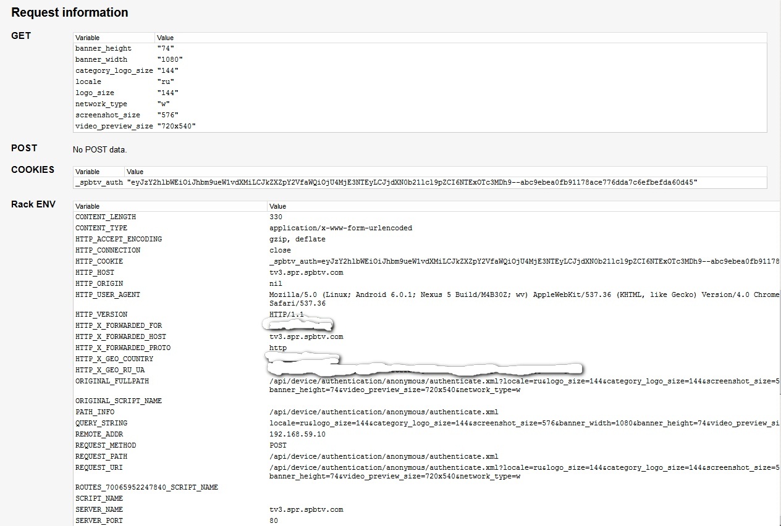Select the GET section label
The image size is (781, 526).
coord(21,36)
